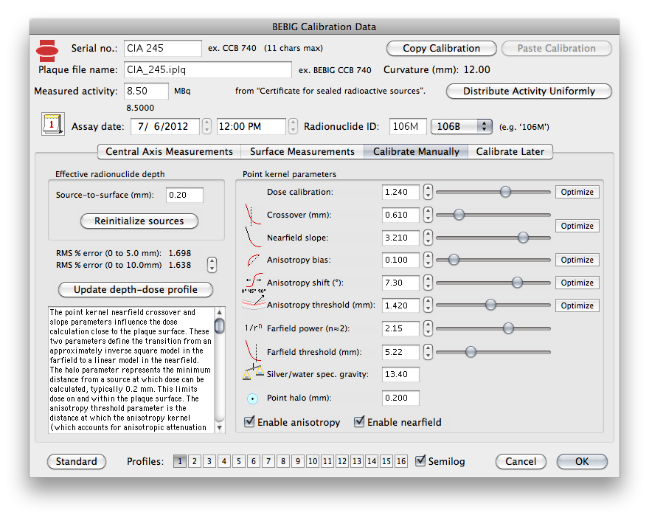Click the Plaque file name field

coord(208,69)
